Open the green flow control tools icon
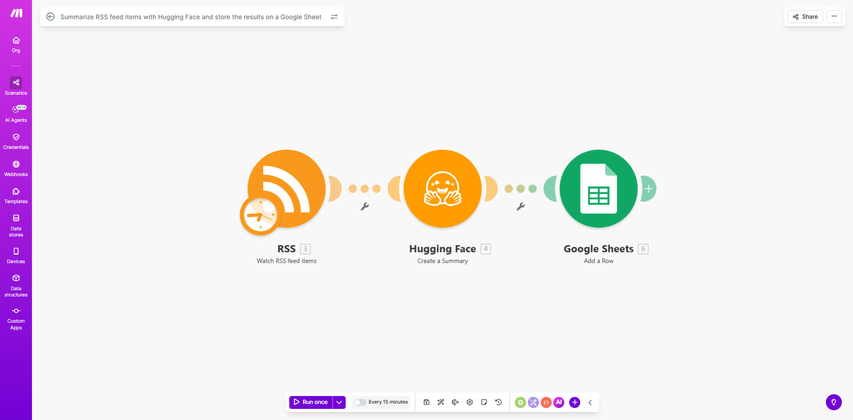Image resolution: width=853 pixels, height=420 pixels. coord(520,402)
